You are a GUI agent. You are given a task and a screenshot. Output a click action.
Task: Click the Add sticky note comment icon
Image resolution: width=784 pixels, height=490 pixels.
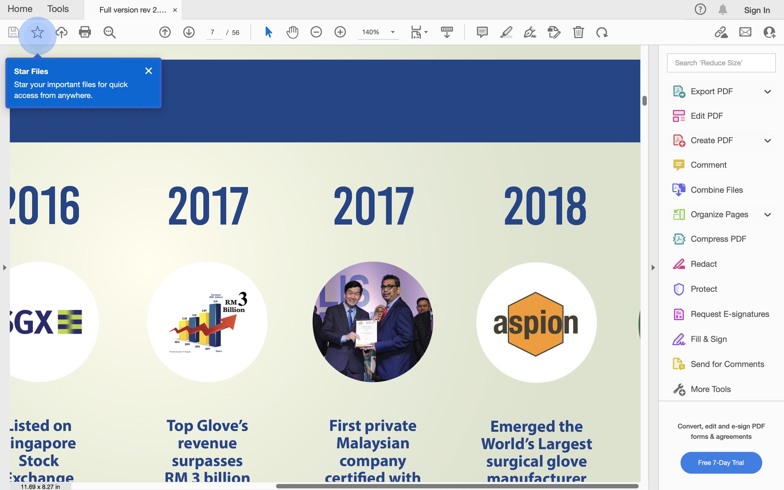point(482,32)
